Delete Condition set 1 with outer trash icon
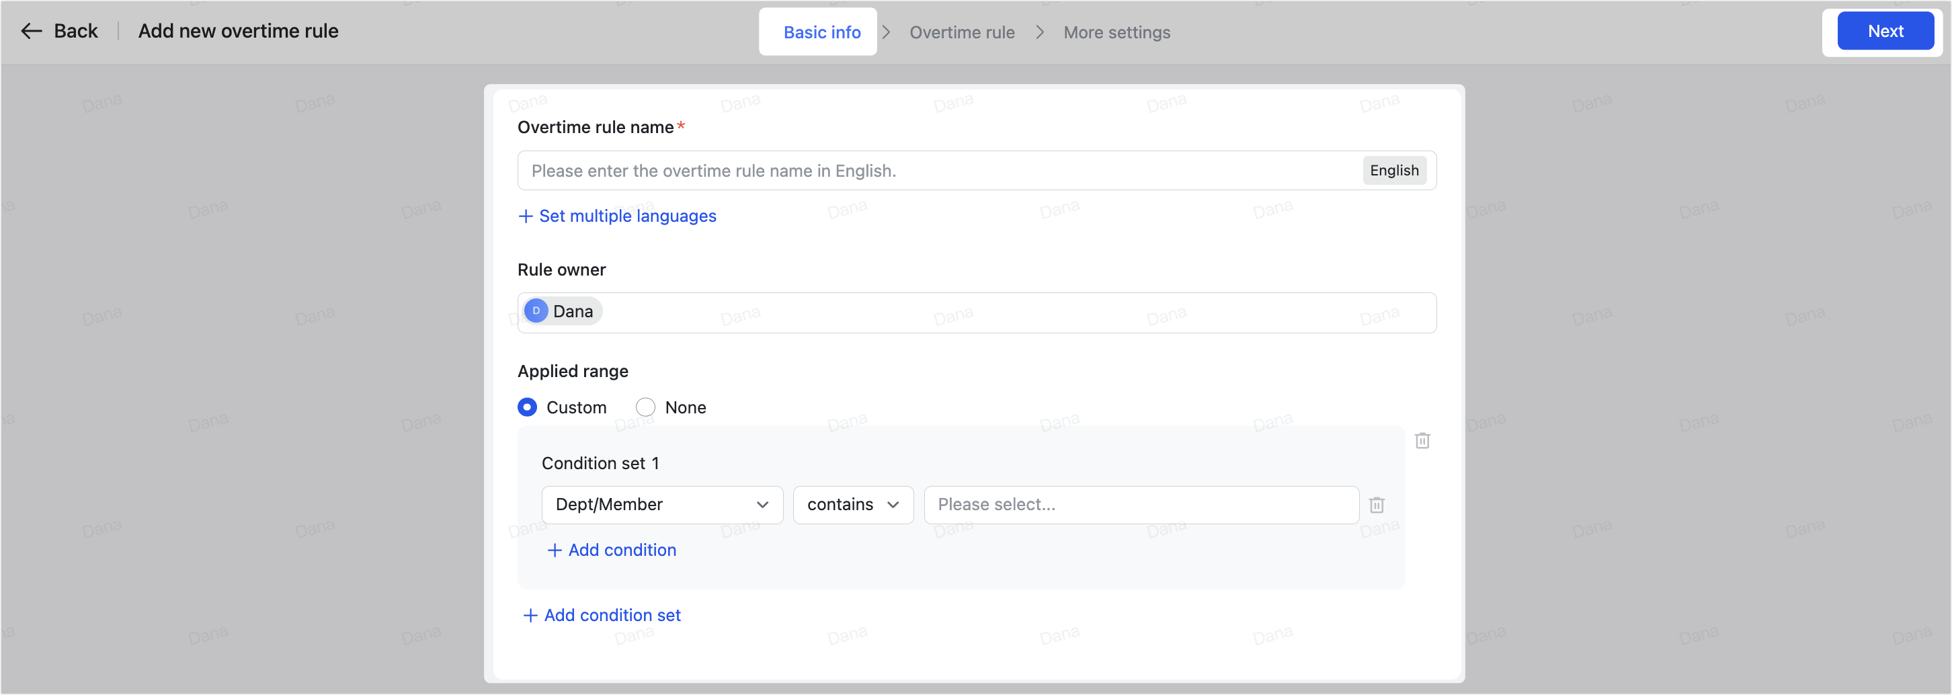Image resolution: width=1952 pixels, height=695 pixels. (x=1422, y=440)
